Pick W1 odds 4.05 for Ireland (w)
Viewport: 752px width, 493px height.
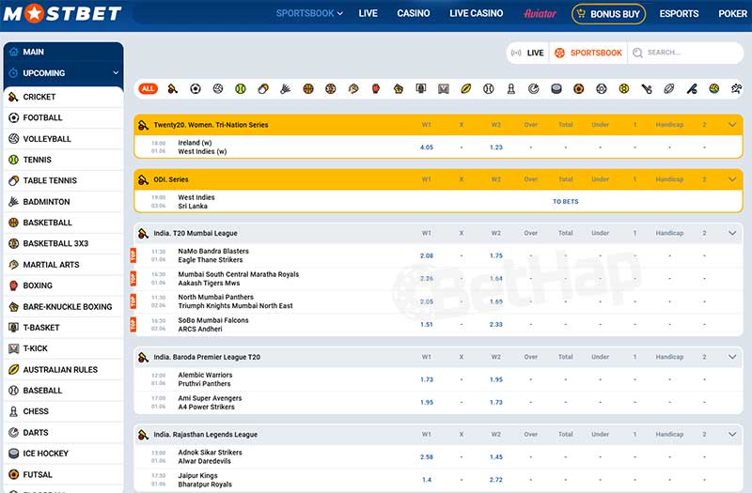click(427, 147)
